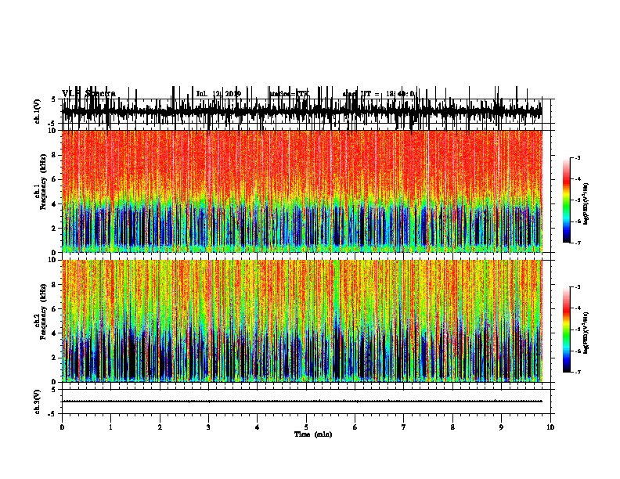Click time axis tick label '1'

(110, 427)
